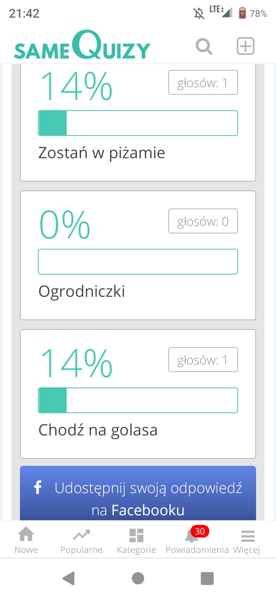Switch to the Popularne tab
The height and width of the screenshot is (599, 276).
[x=81, y=540]
